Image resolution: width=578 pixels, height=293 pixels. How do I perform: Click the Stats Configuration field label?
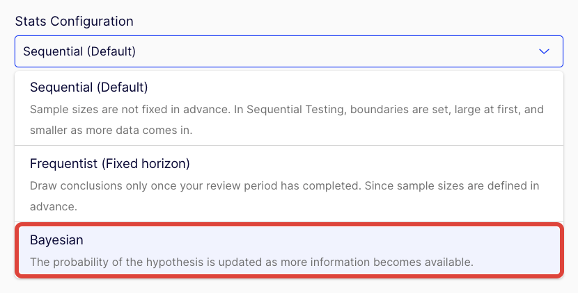tap(74, 21)
